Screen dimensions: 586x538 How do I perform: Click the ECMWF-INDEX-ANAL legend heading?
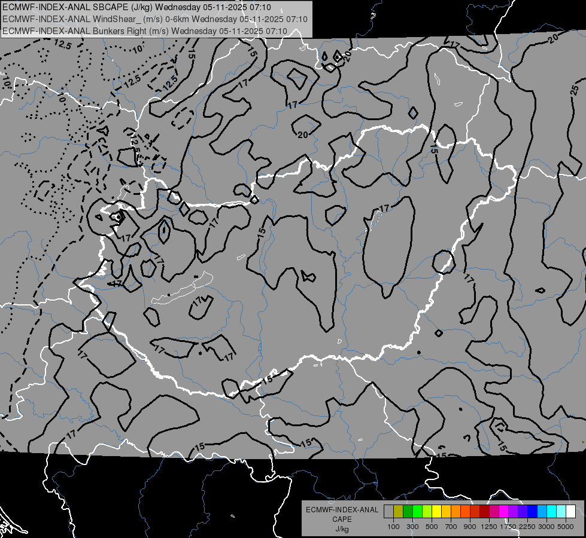click(x=342, y=510)
